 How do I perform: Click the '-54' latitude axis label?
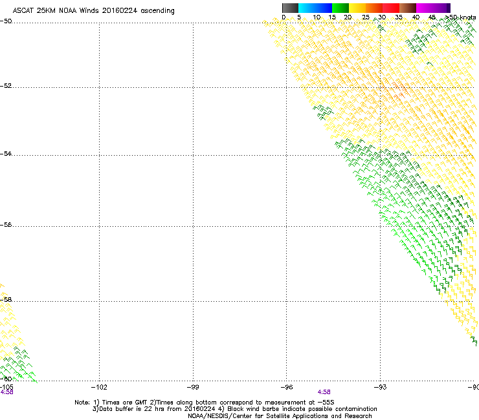[x=6, y=153]
